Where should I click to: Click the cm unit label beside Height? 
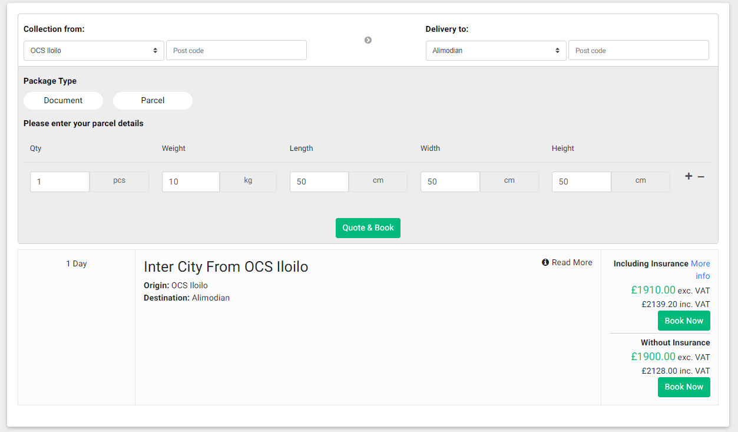tap(641, 181)
